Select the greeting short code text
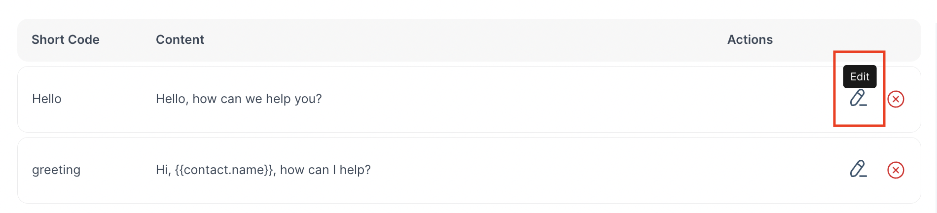Screen dimensions: 937x213 tap(56, 170)
